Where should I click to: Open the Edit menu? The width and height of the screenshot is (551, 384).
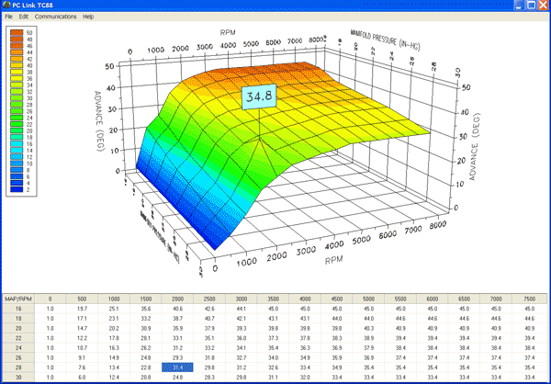pyautogui.click(x=24, y=17)
